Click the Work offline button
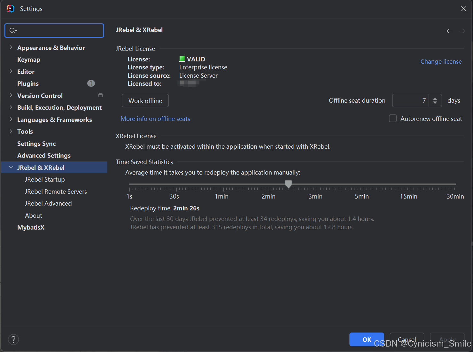Screen dimensions: 473x352 [x=145, y=101]
